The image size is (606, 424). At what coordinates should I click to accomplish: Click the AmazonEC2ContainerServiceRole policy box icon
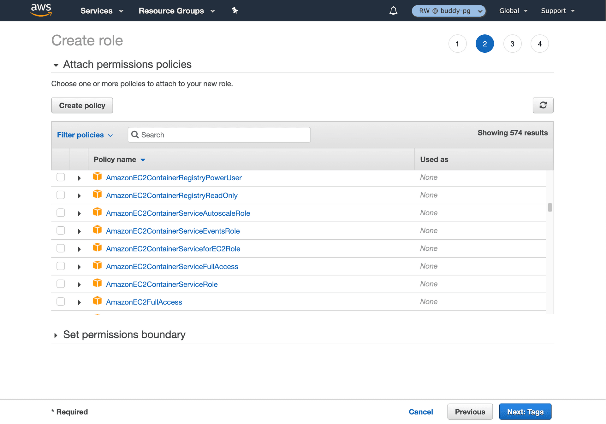[x=97, y=283]
